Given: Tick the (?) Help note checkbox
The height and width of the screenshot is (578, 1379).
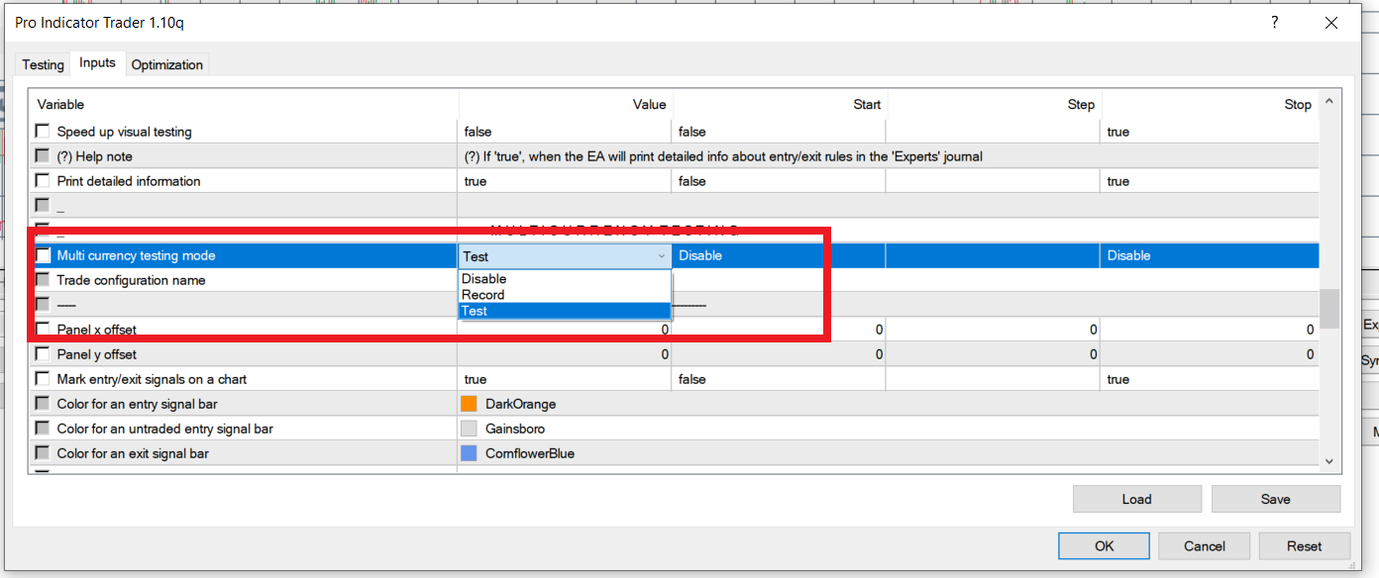Looking at the screenshot, I should 43,156.
